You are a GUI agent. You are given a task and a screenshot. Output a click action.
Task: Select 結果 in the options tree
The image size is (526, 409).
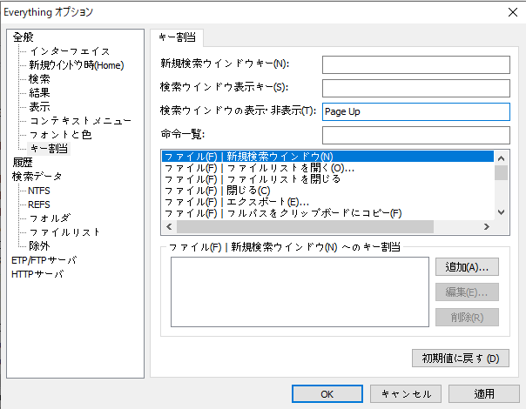[39, 93]
